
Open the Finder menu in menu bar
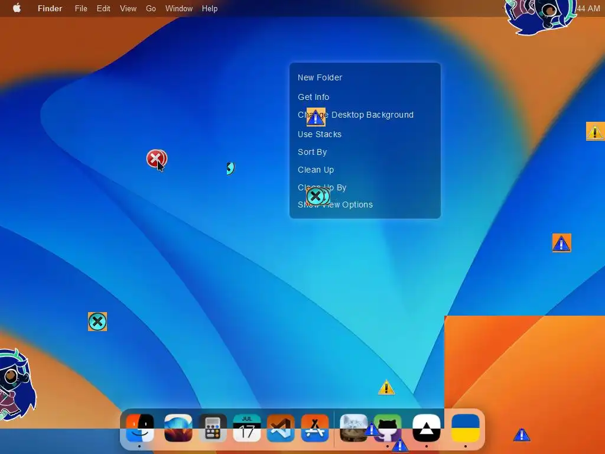click(50, 8)
